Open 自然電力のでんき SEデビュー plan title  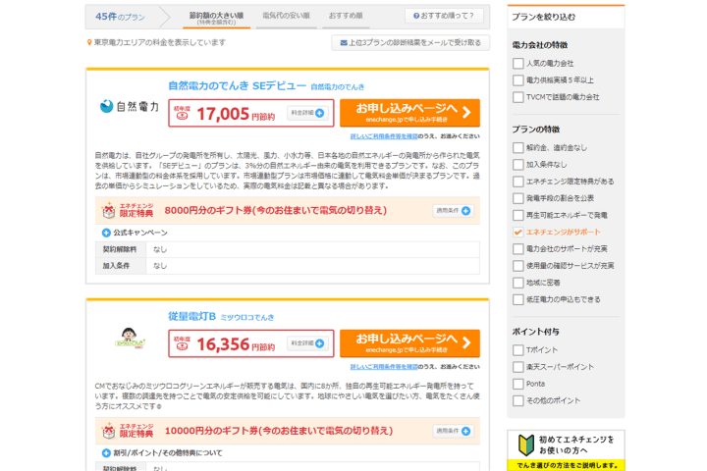click(238, 85)
